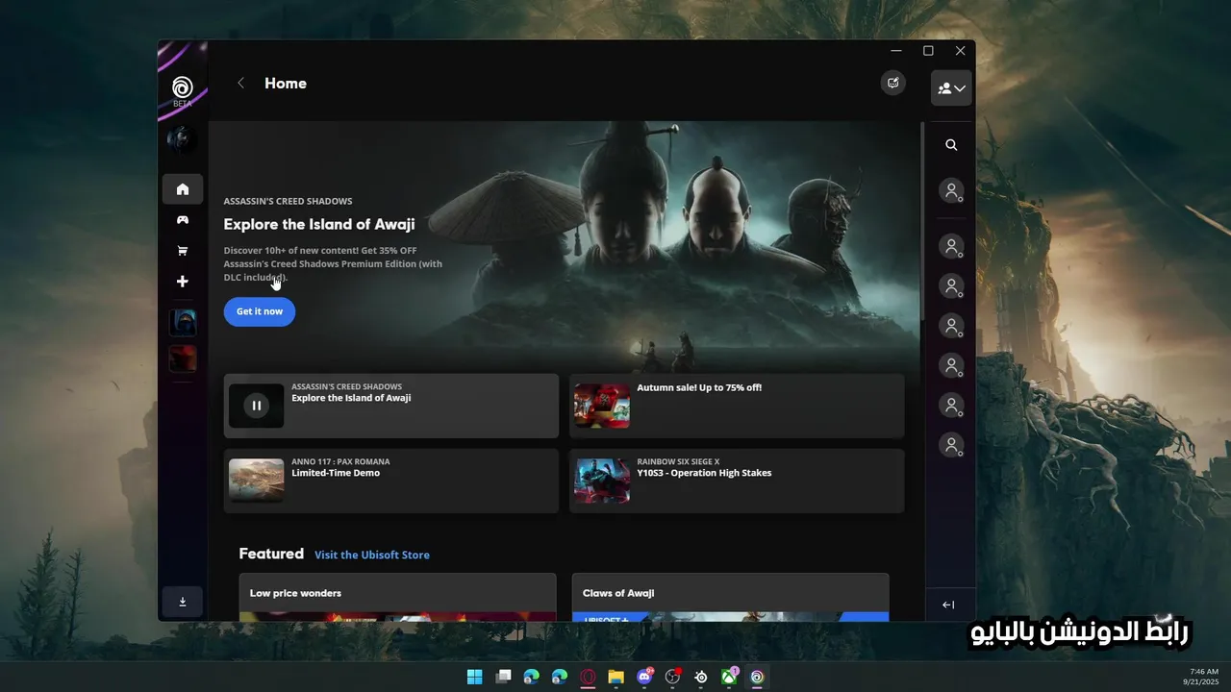Screen dimensions: 1231x692
Task: Open File Explorer from the taskbar
Action: point(615,677)
